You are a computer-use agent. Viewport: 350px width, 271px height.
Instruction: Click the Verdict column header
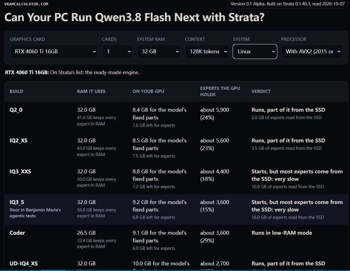(261, 91)
